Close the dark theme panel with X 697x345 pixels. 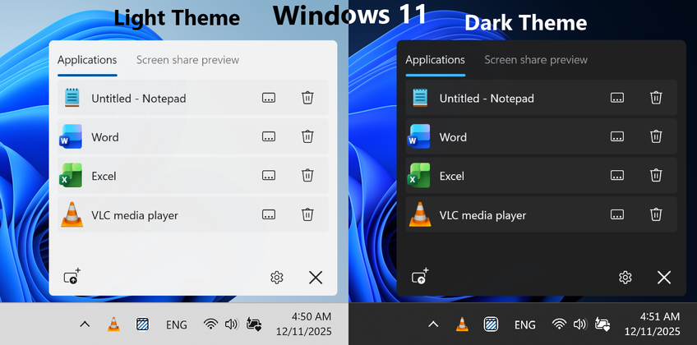pos(664,278)
